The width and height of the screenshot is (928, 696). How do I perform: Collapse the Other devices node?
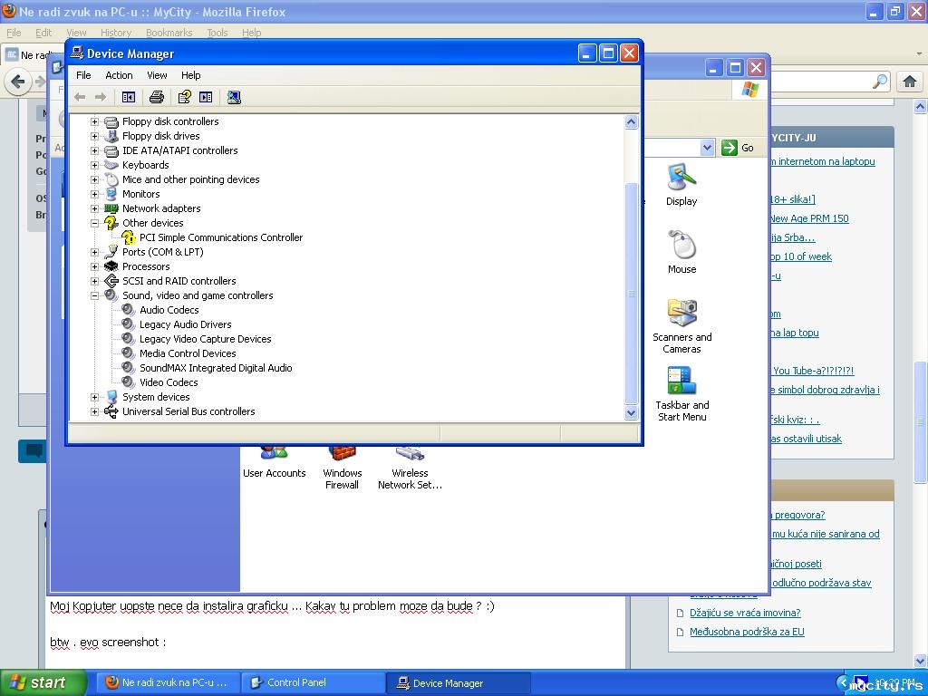94,223
